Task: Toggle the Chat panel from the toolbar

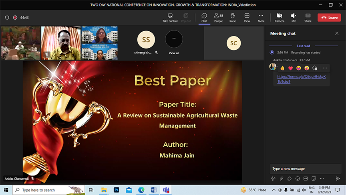Action: coord(204,17)
